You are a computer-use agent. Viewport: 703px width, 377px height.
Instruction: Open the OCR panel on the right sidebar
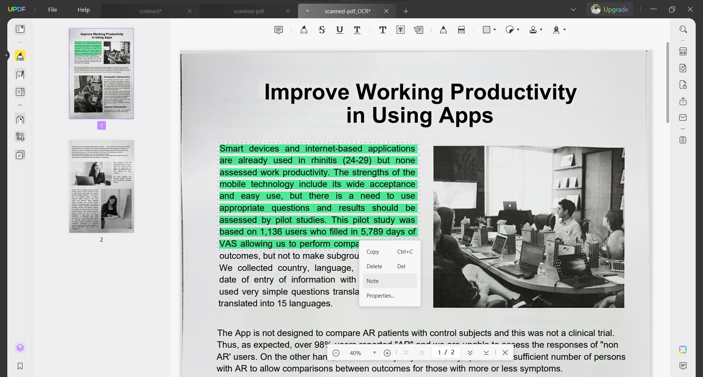683,51
